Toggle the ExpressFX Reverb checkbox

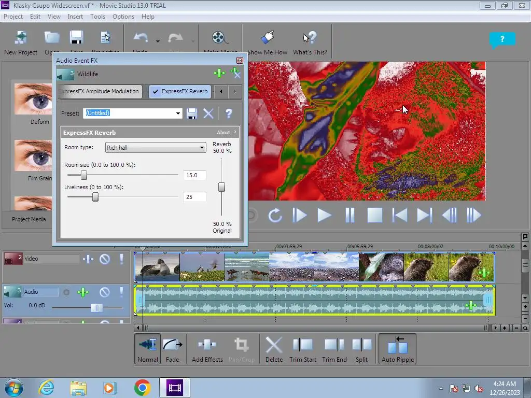click(x=156, y=91)
